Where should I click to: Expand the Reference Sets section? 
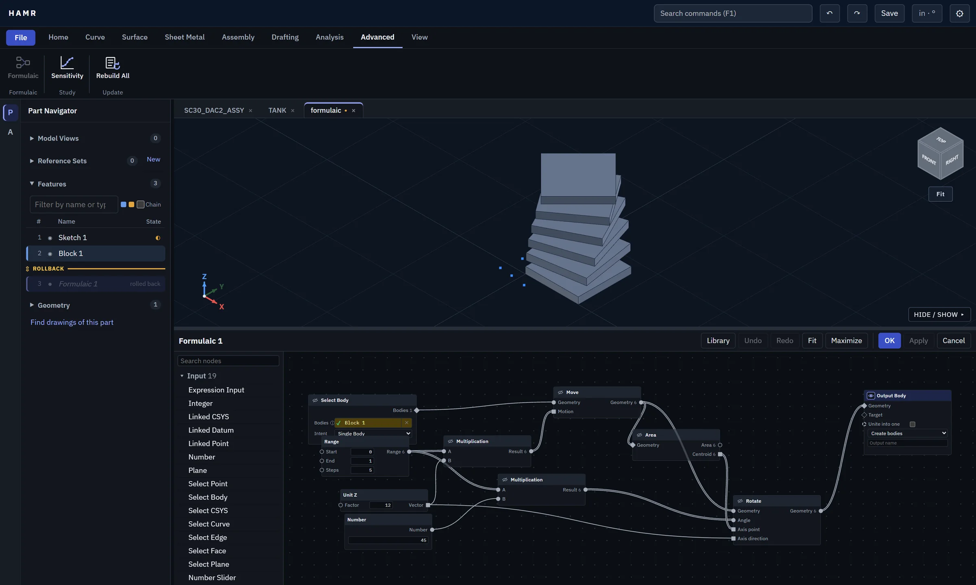pyautogui.click(x=32, y=161)
